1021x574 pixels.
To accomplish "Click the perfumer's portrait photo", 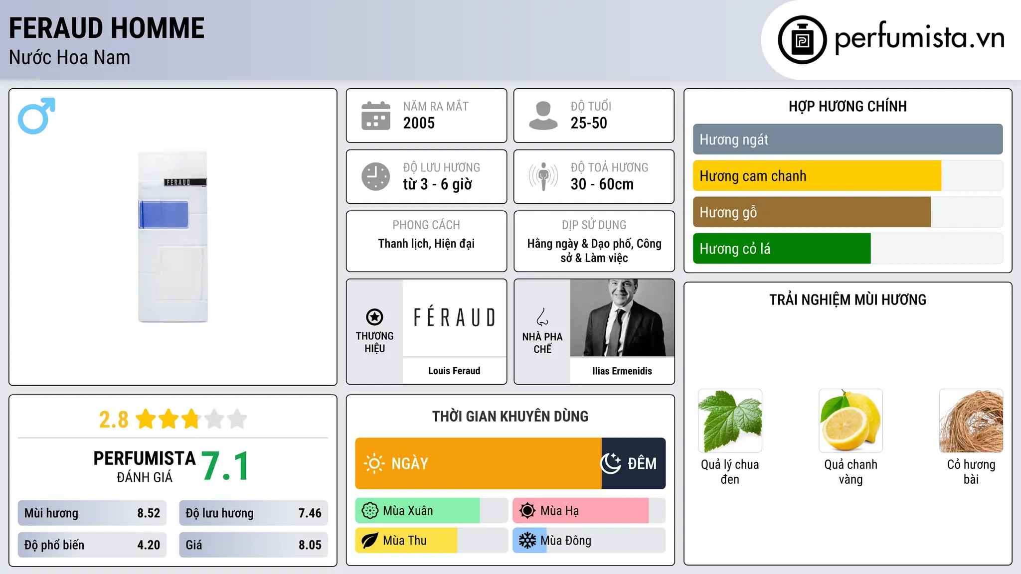I will point(622,317).
